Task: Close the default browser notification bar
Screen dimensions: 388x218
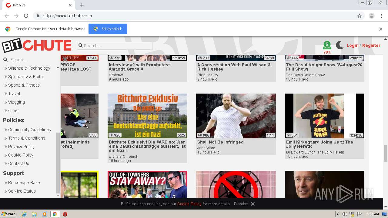Action: pyautogui.click(x=381, y=29)
